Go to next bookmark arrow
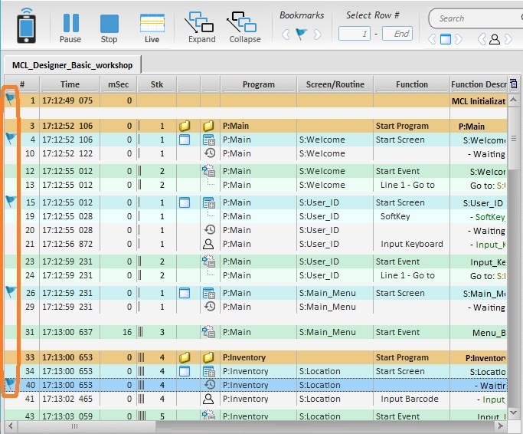523x434 pixels. point(317,34)
